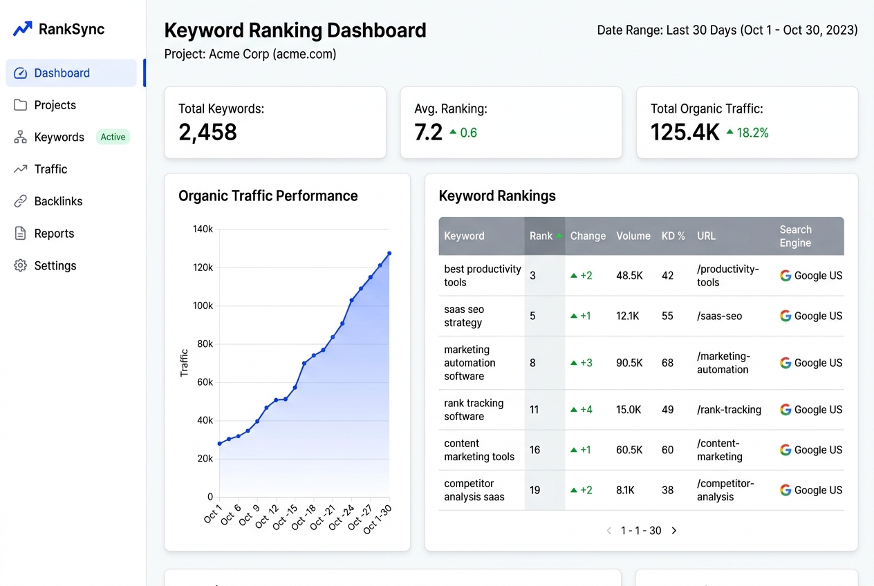Open the /productivity-tools URL link
This screenshot has width=874, height=586.
point(728,276)
